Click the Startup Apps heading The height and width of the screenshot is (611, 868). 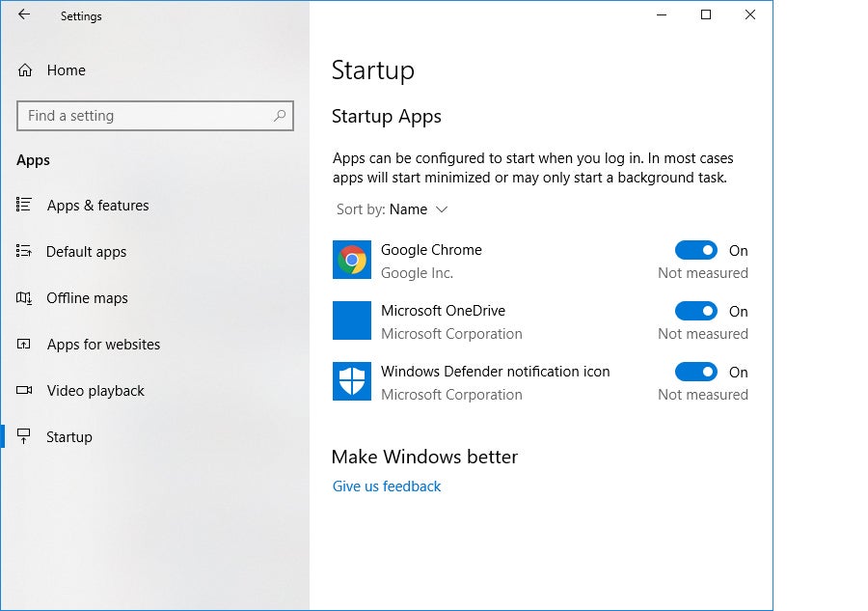click(387, 117)
